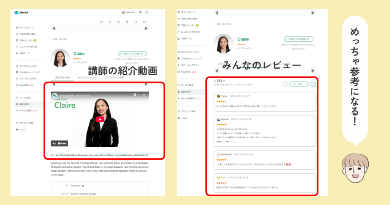The image size is (390, 205).
Task: Switch to the プロフィール tab on left page
Action: coord(62,77)
